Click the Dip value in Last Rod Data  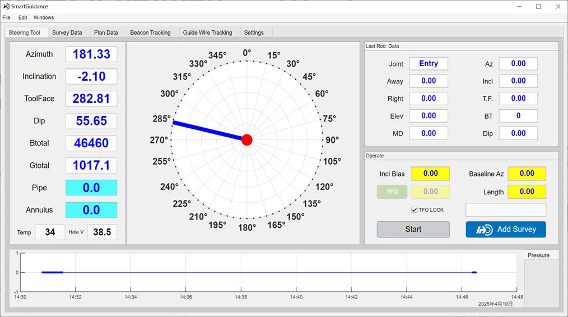518,133
